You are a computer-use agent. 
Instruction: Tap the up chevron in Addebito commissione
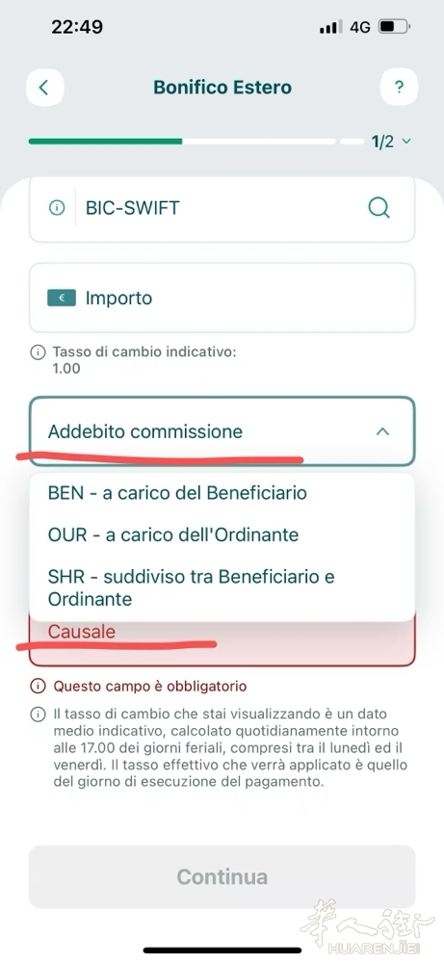tap(382, 431)
